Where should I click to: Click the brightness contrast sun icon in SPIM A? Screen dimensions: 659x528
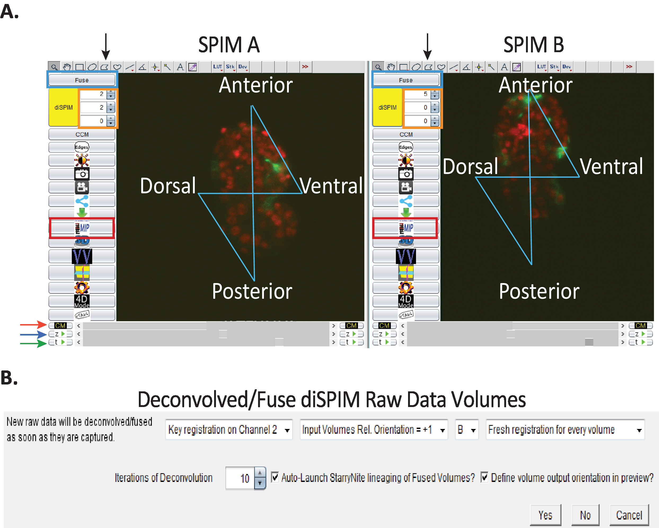pyautogui.click(x=82, y=160)
